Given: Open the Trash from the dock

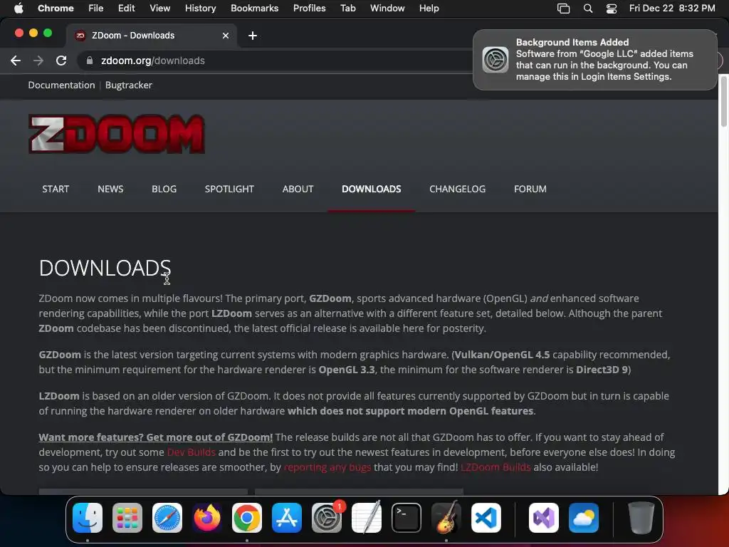Looking at the screenshot, I should tap(641, 518).
